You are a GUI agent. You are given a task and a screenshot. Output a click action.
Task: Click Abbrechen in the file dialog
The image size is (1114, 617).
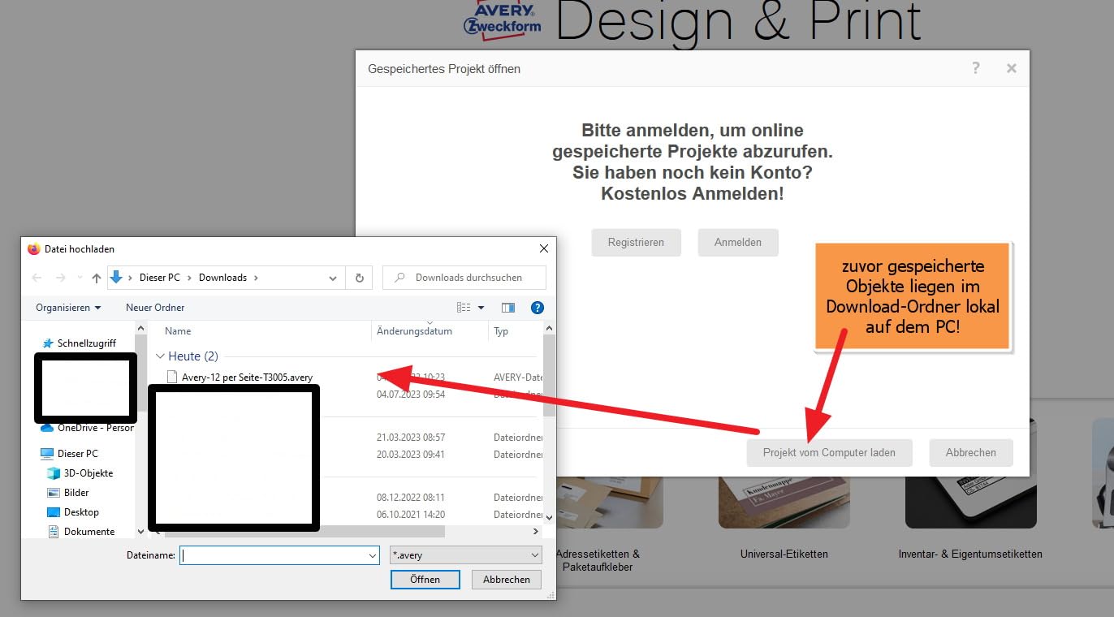coord(507,580)
